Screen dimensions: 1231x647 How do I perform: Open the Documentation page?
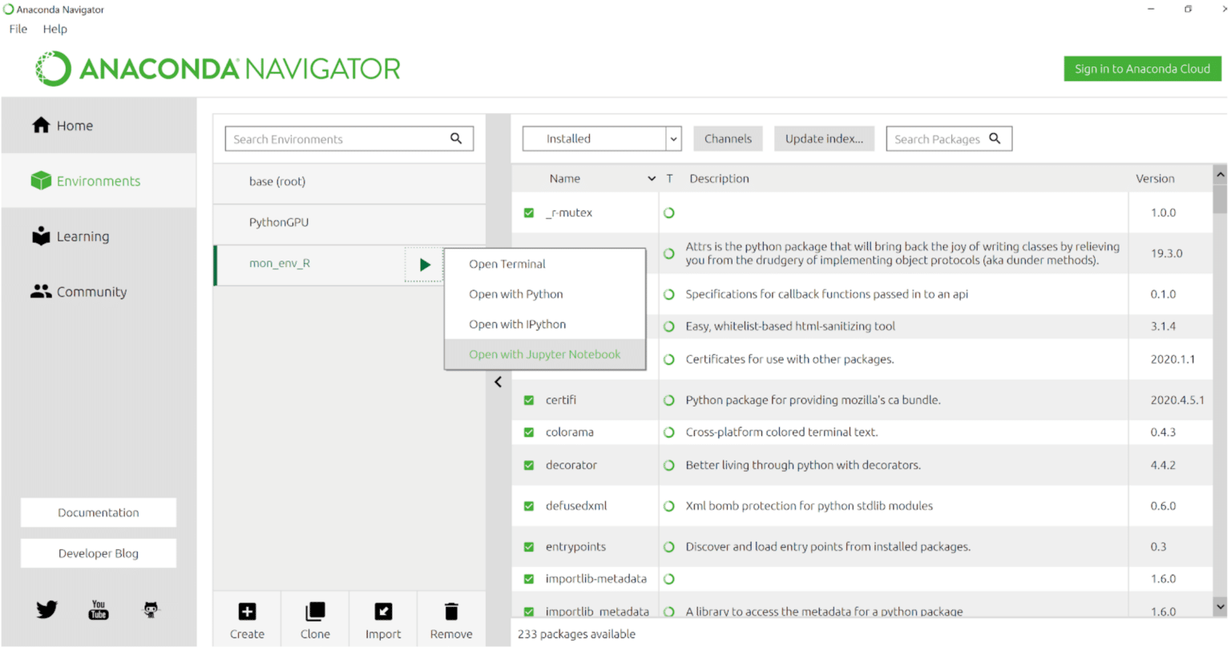click(98, 512)
